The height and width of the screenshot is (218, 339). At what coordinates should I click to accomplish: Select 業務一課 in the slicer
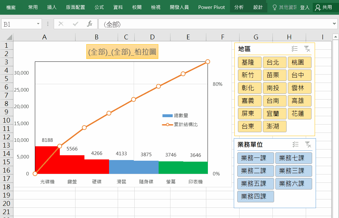(255, 158)
